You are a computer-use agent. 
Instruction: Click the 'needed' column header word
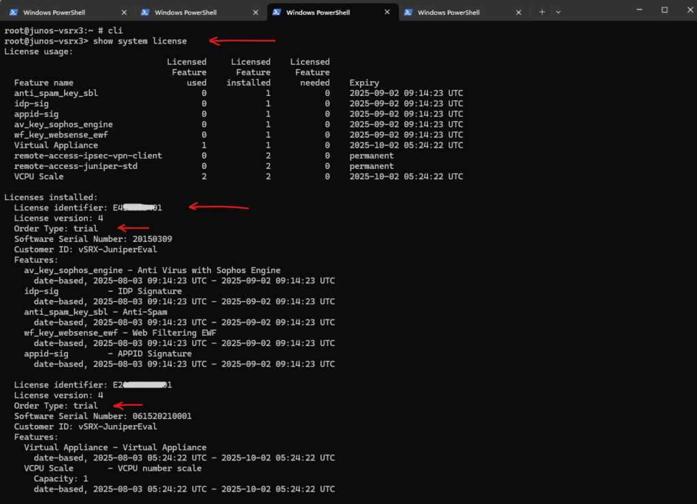click(x=314, y=82)
